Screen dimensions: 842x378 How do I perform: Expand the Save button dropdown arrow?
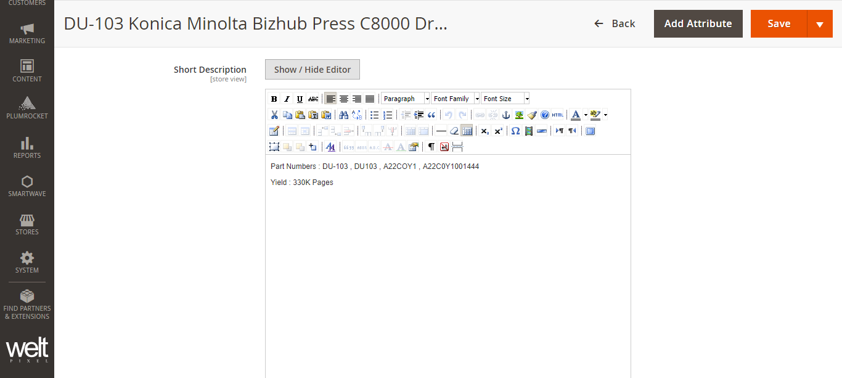point(820,23)
